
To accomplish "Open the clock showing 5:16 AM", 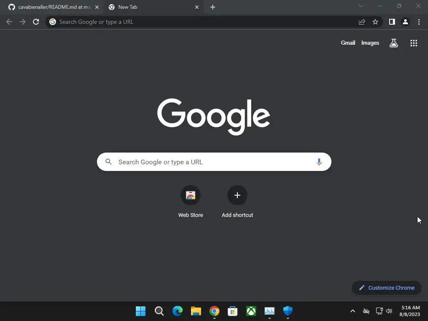I will 410,311.
